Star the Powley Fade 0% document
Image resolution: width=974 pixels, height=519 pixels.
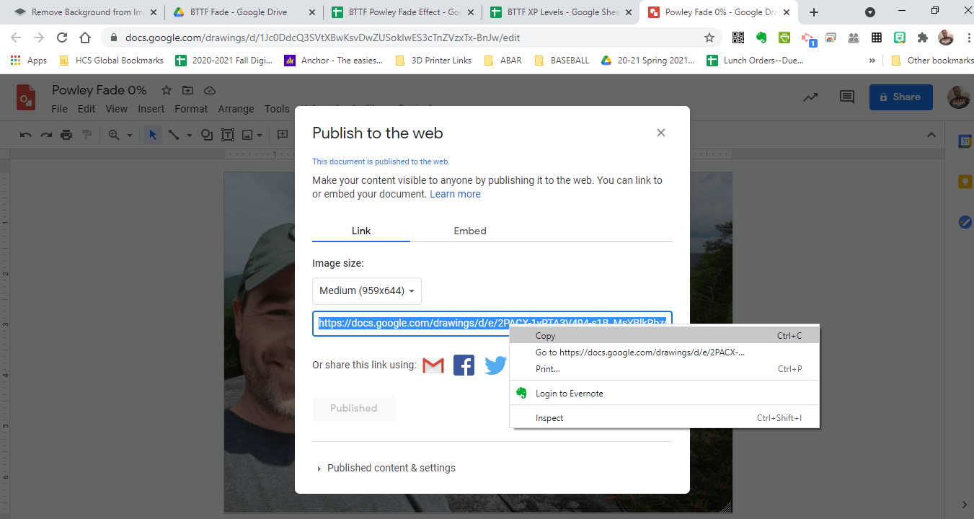[166, 90]
